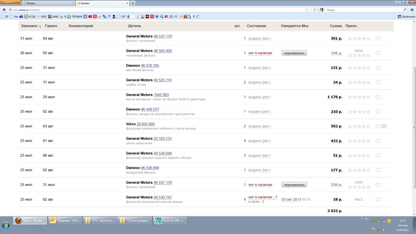Viewport: 416px width, 234px height.
Task: Open part number link 96 503 420
Action: (x=162, y=51)
